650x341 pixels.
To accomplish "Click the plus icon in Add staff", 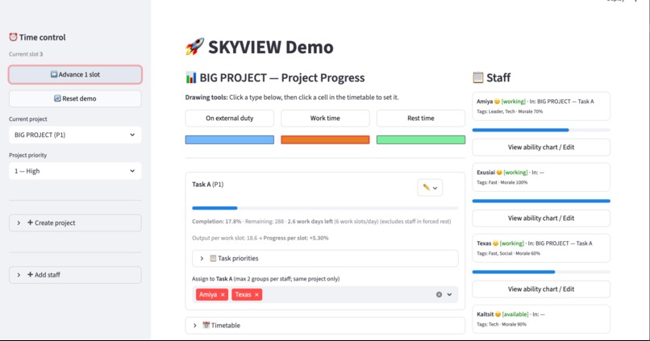I will pyautogui.click(x=31, y=274).
